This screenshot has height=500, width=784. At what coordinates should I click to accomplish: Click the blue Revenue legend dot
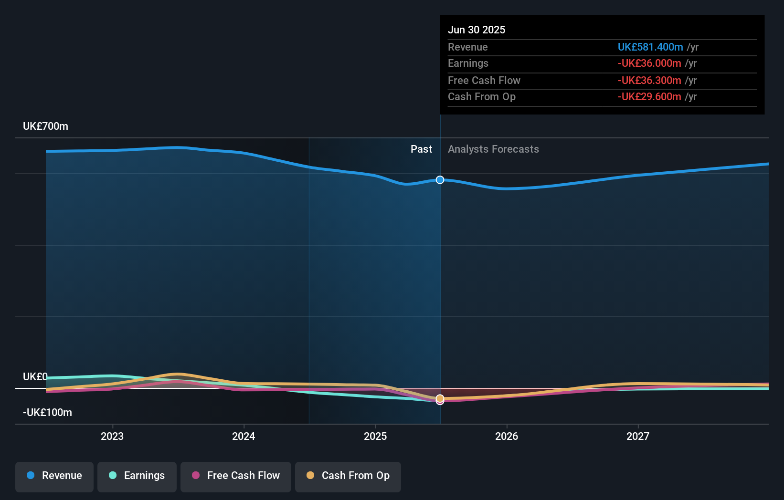(30, 476)
